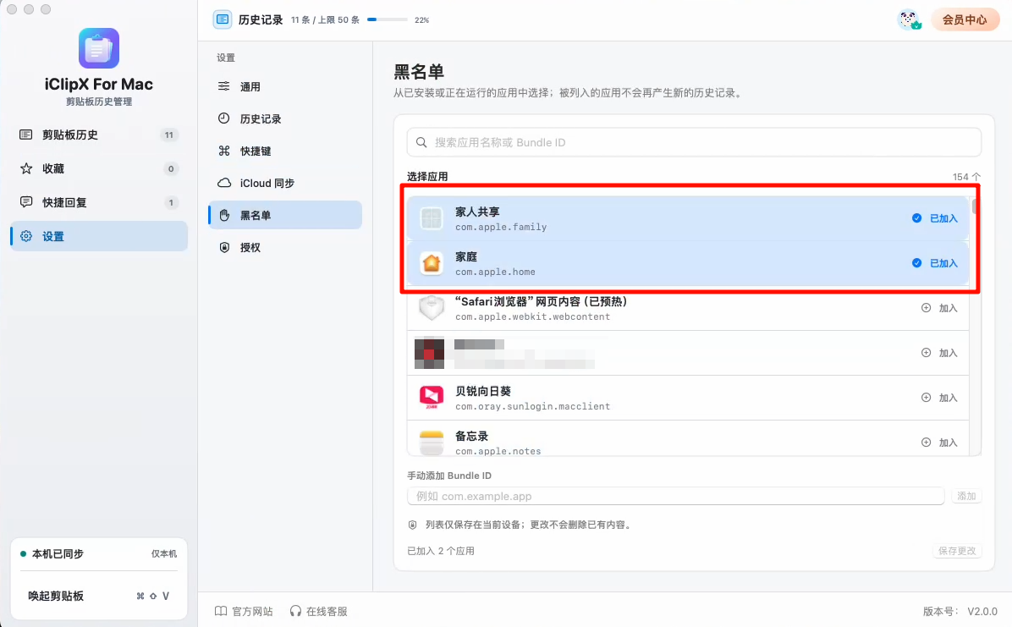Click the 唤起剪贴板 shortcut row
The image size is (1012, 627).
(x=99, y=596)
